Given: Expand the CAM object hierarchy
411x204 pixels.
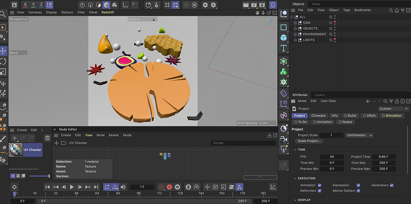Looking at the screenshot, I should click(x=295, y=23).
